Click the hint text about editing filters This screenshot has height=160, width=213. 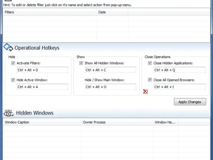tap(67, 5)
